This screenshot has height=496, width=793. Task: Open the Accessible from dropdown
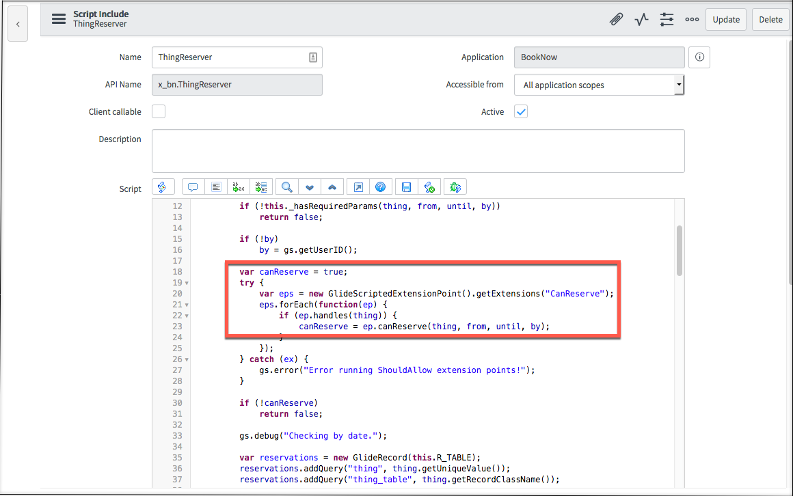point(600,85)
